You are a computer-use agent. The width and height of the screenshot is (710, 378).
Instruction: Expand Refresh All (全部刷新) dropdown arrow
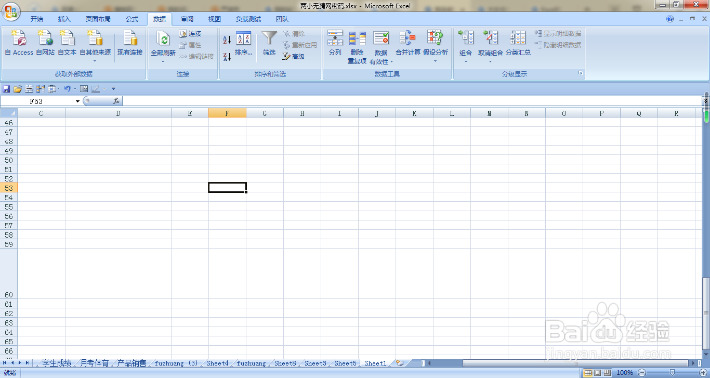[163, 61]
